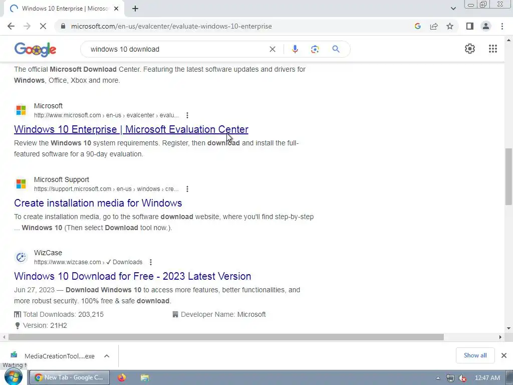The image size is (513, 385).
Task: Click the address bar URL
Action: 171,26
